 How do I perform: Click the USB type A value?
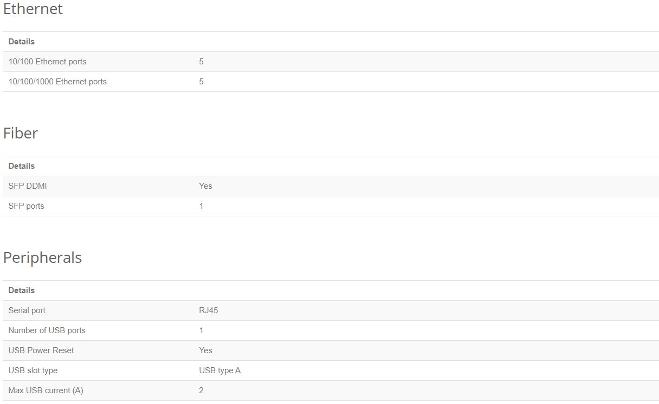[x=219, y=370]
